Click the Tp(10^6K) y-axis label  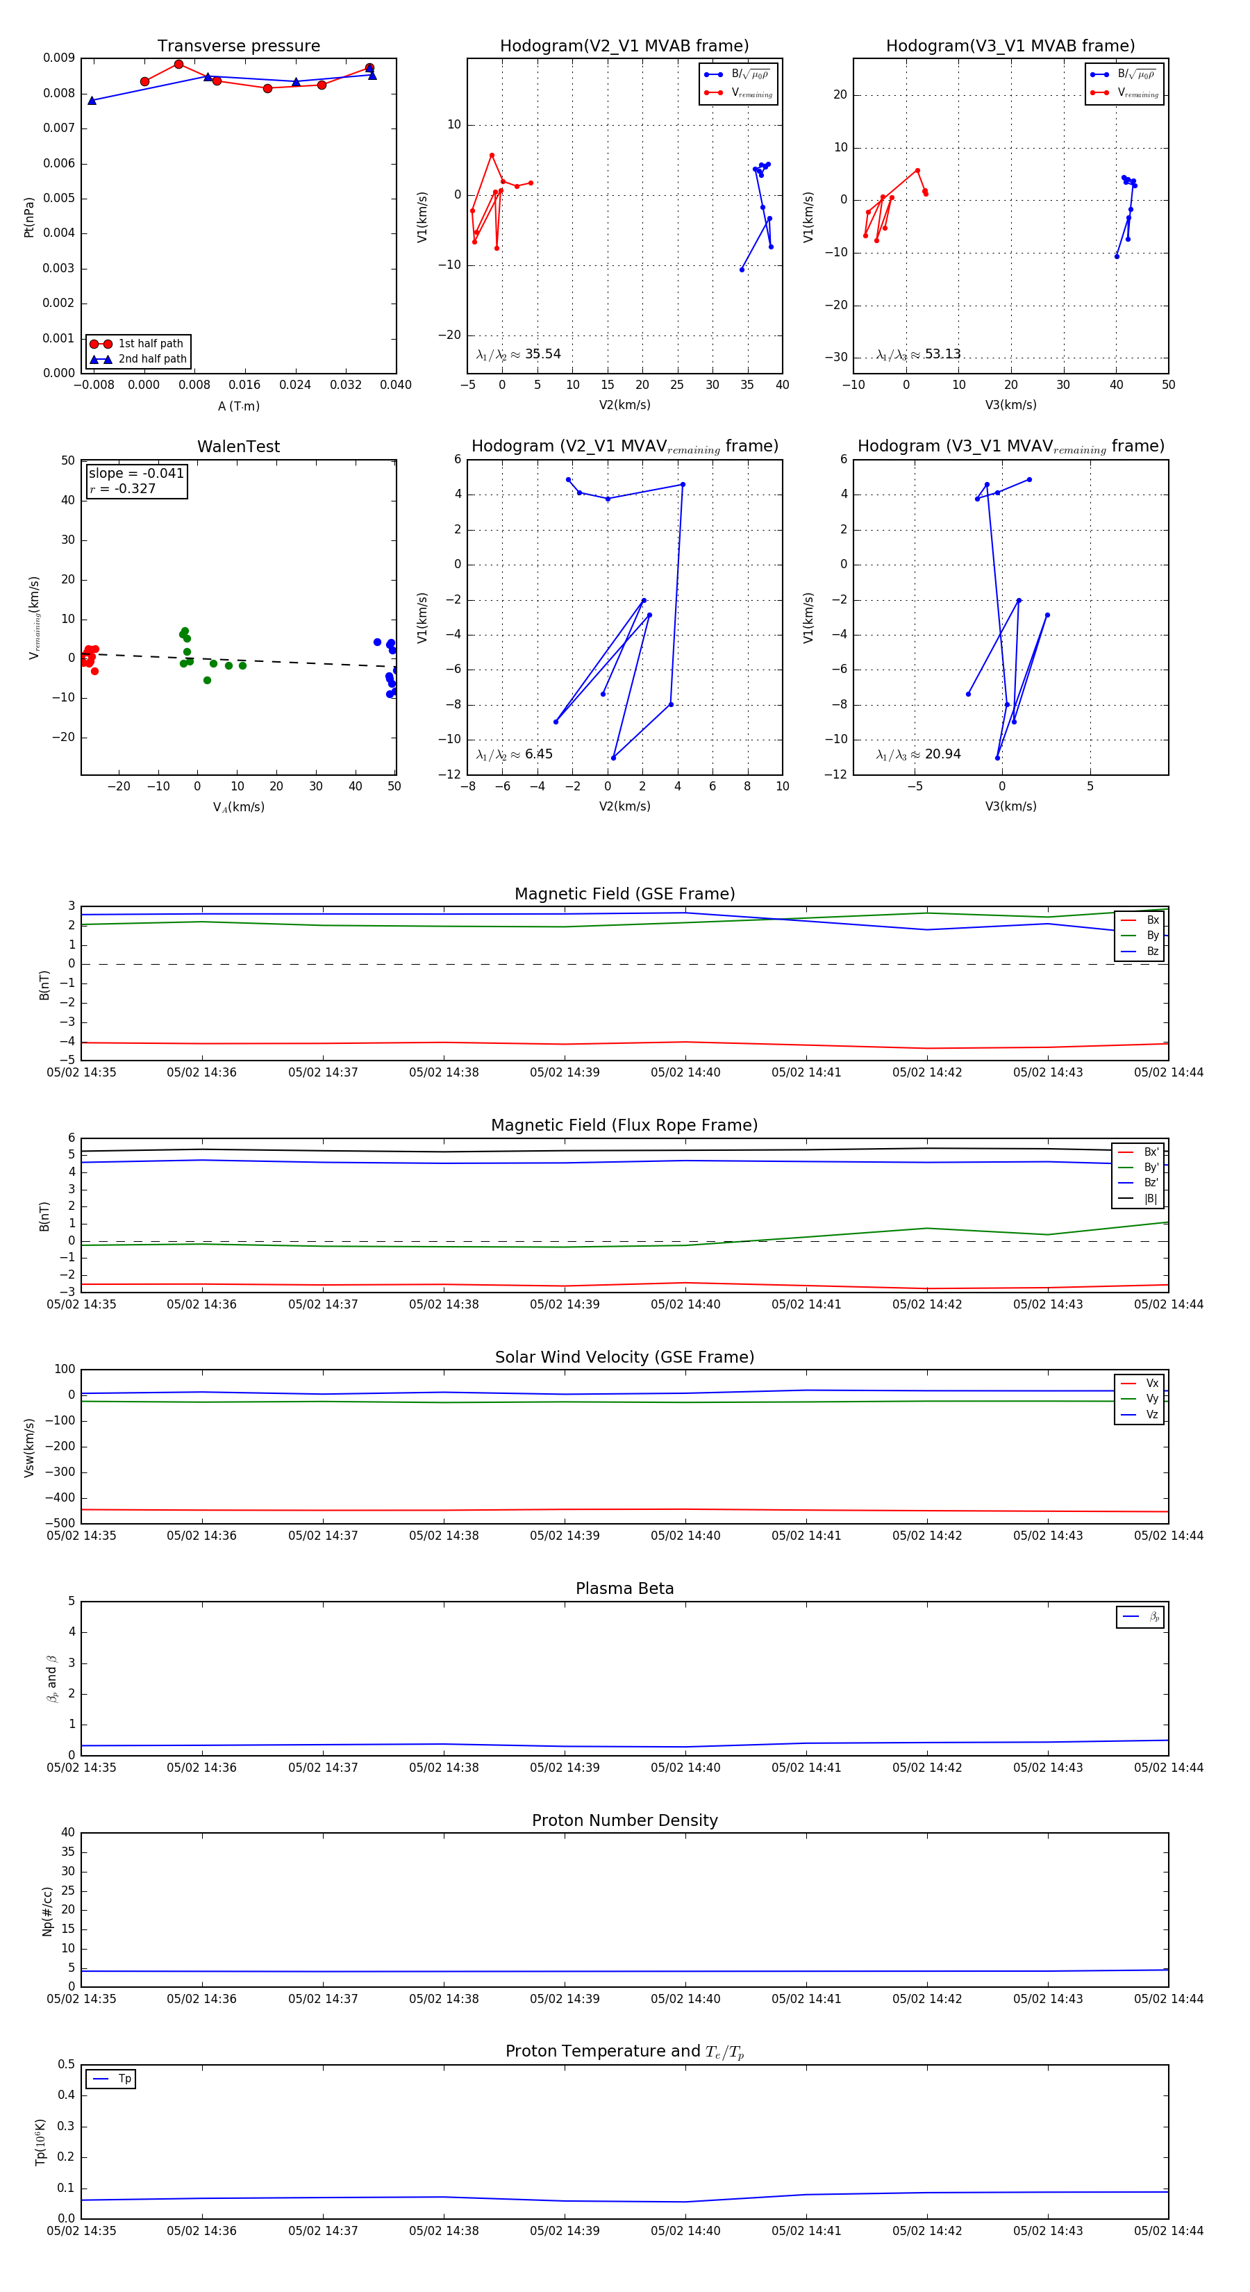[40, 2143]
